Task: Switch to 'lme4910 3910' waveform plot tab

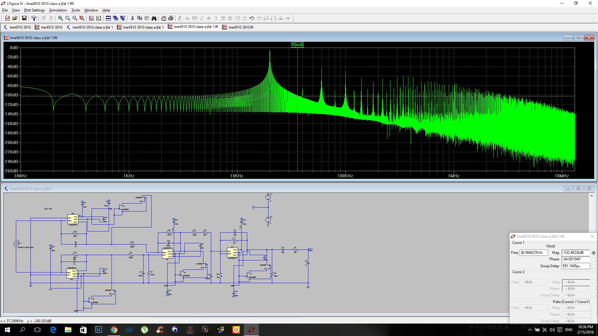Action: click(x=49, y=27)
